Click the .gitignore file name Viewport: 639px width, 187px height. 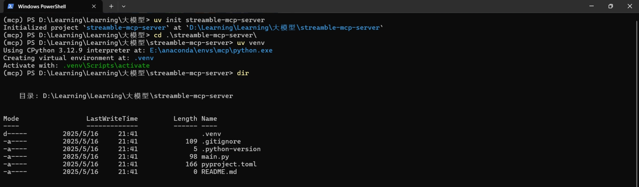(221, 141)
